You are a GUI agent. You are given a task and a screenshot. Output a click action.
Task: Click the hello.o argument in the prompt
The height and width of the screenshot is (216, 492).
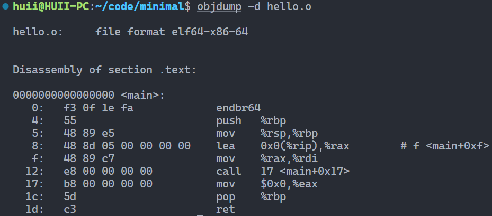[289, 6]
